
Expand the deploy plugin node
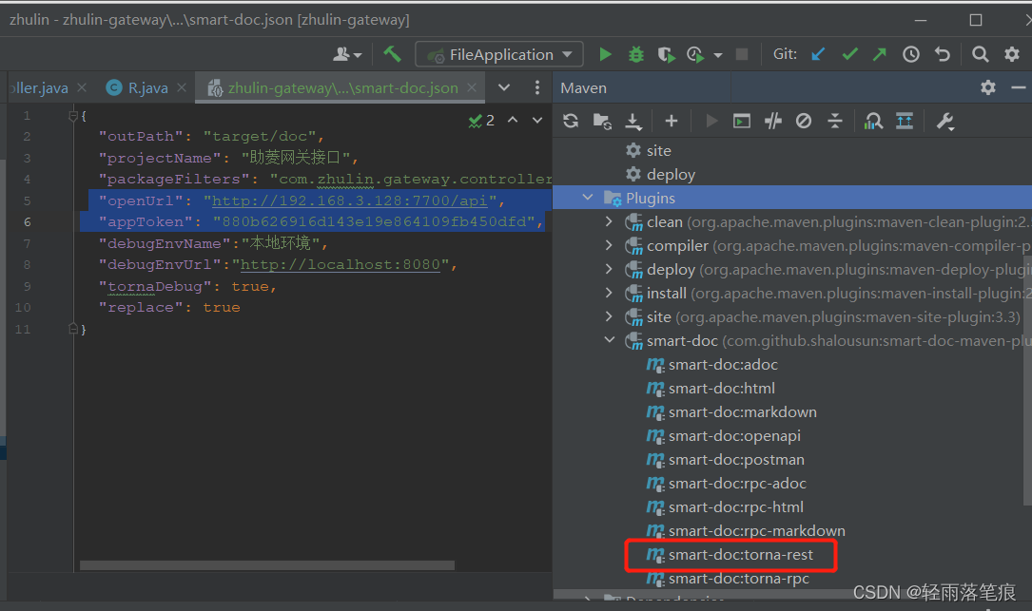point(610,269)
